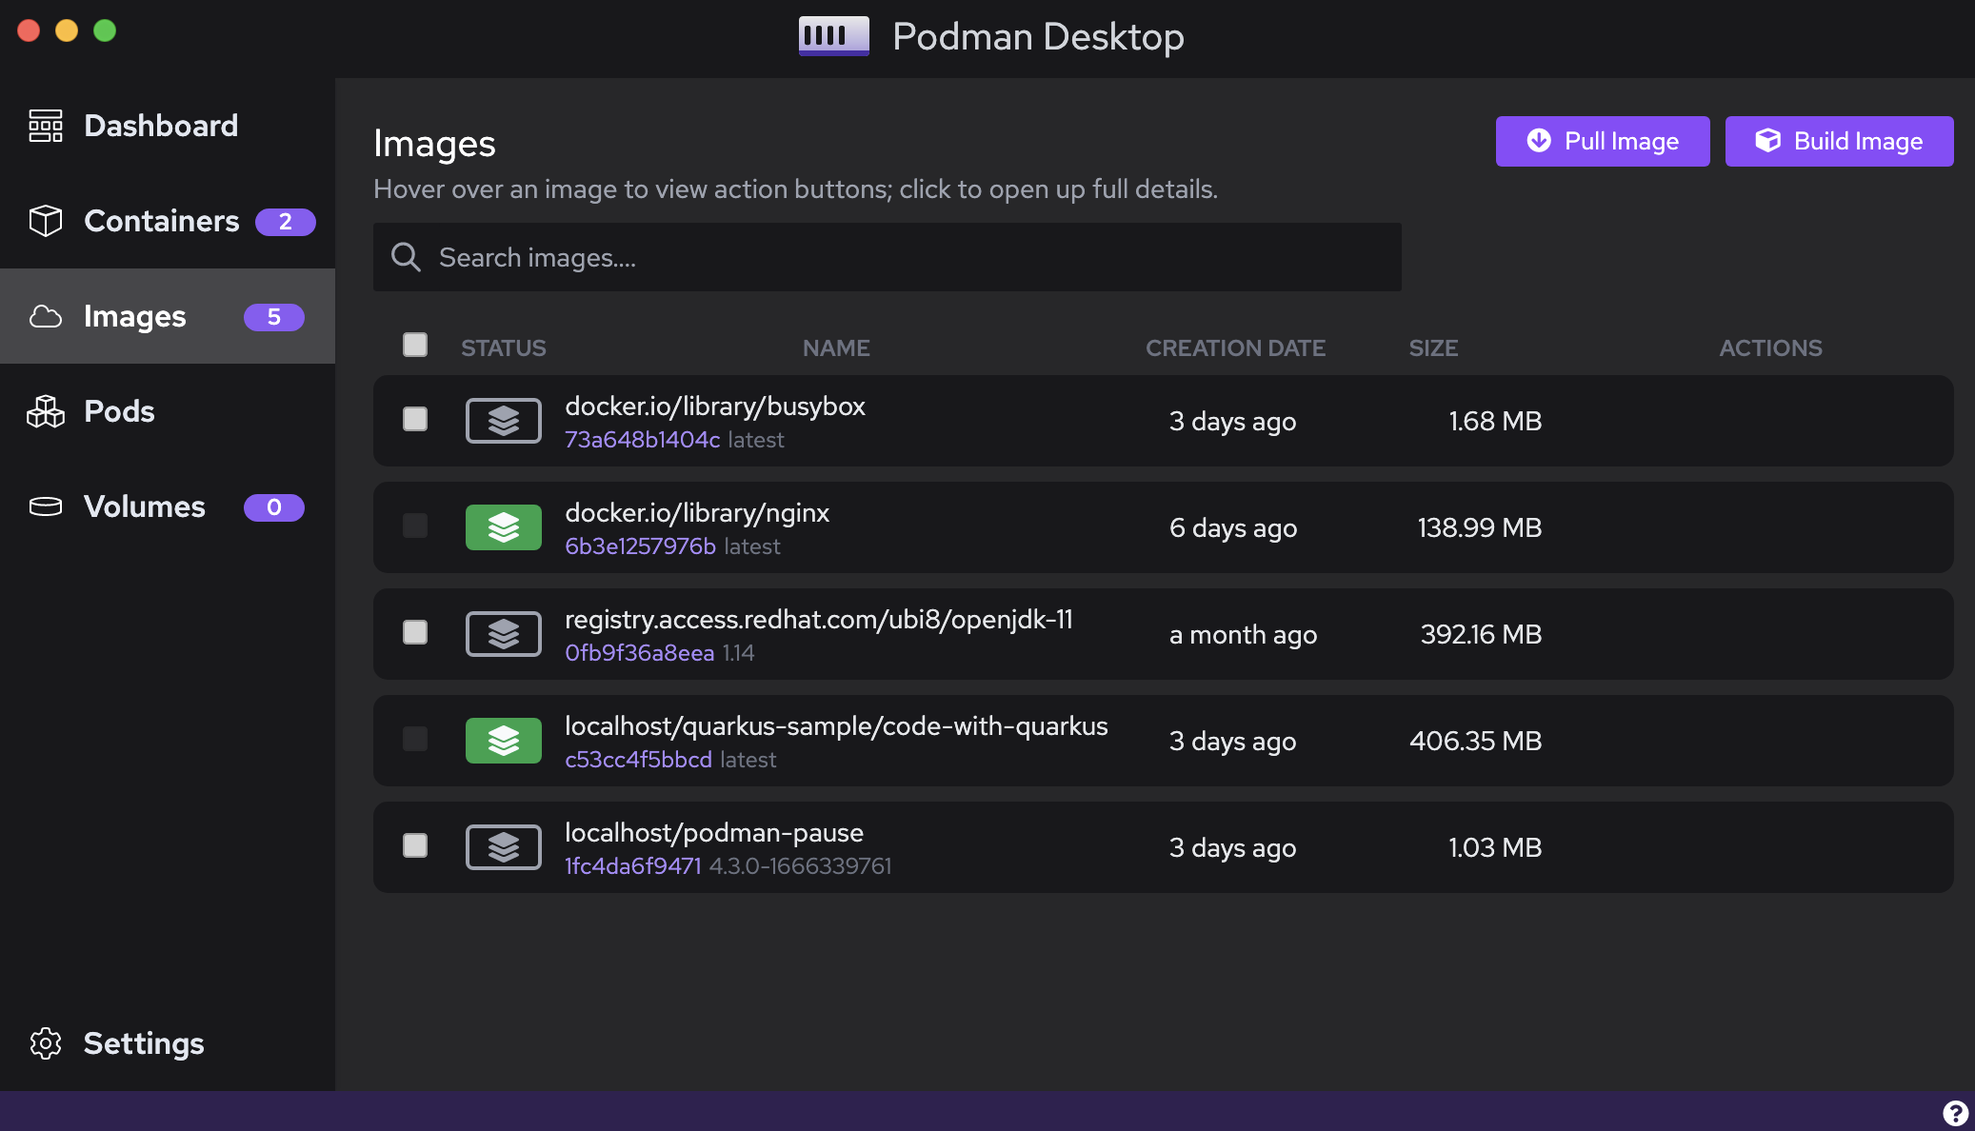Open Settings via gear icon
Image resolution: width=1975 pixels, height=1131 pixels.
pyautogui.click(x=46, y=1043)
